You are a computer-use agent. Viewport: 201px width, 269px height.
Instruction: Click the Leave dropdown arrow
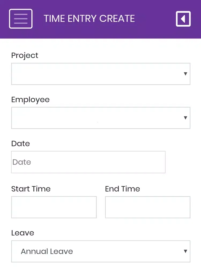185,251
